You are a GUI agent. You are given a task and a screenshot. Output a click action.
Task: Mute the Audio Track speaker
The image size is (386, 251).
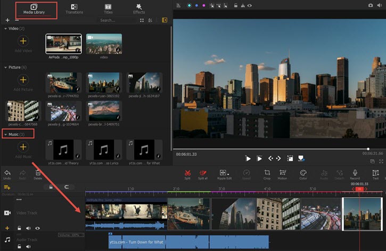click(28, 247)
